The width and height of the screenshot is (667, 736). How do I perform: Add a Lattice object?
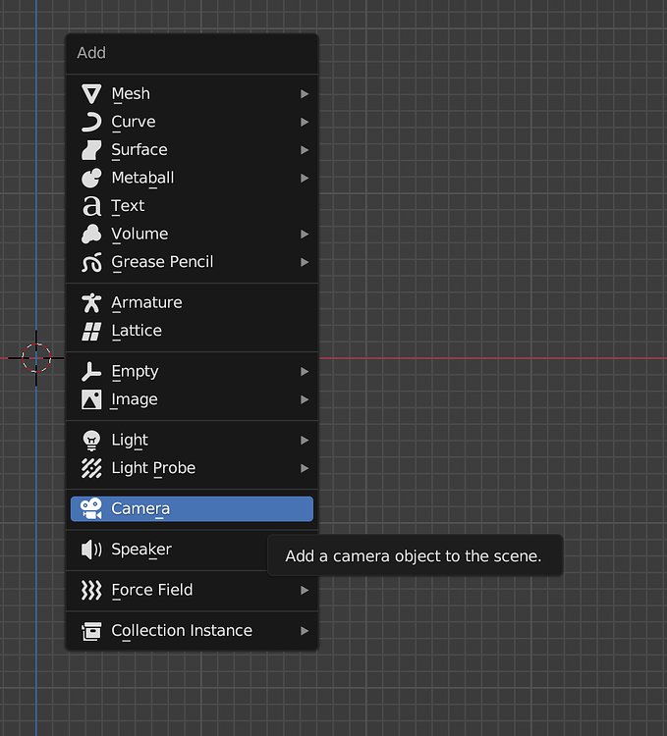[x=192, y=331]
